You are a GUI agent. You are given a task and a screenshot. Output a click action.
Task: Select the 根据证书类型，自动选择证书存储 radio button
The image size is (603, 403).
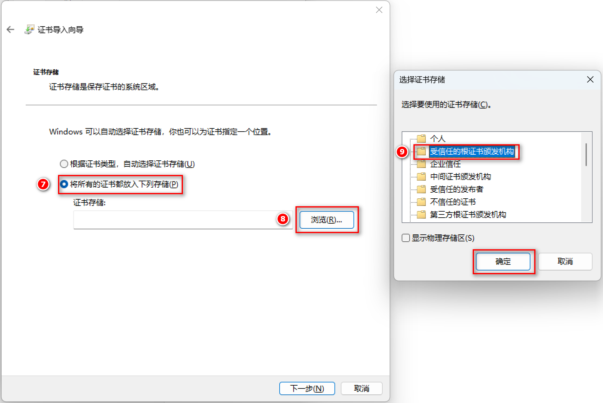64,164
